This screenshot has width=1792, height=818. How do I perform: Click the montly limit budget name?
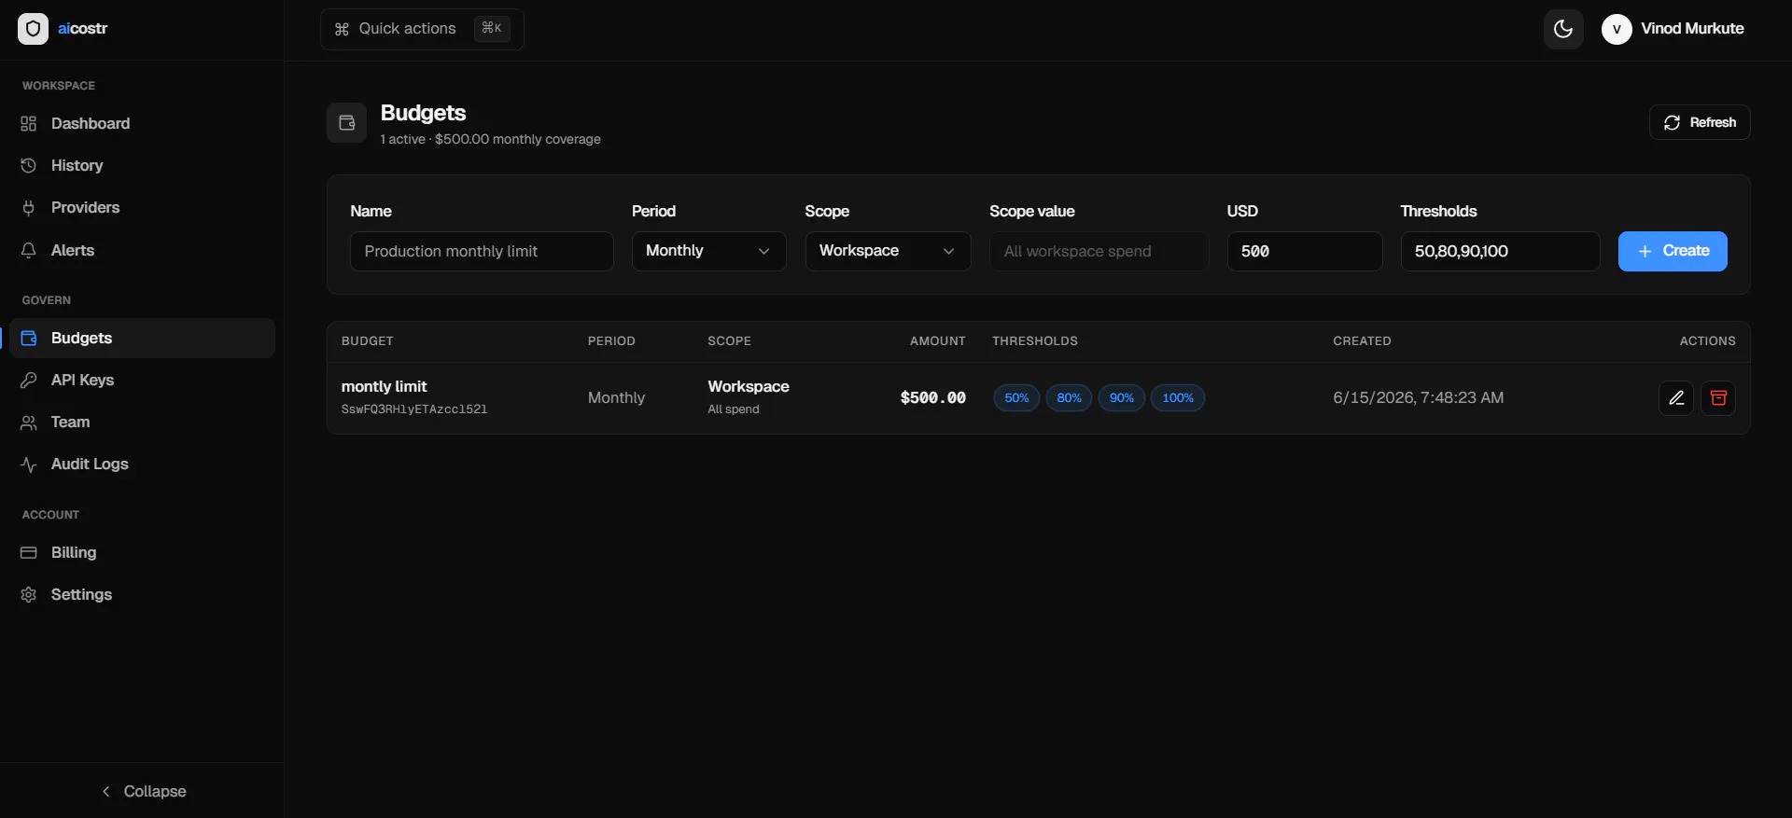(x=384, y=386)
